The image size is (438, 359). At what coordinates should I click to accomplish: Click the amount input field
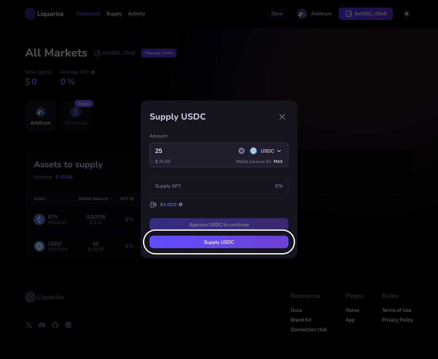click(194, 151)
